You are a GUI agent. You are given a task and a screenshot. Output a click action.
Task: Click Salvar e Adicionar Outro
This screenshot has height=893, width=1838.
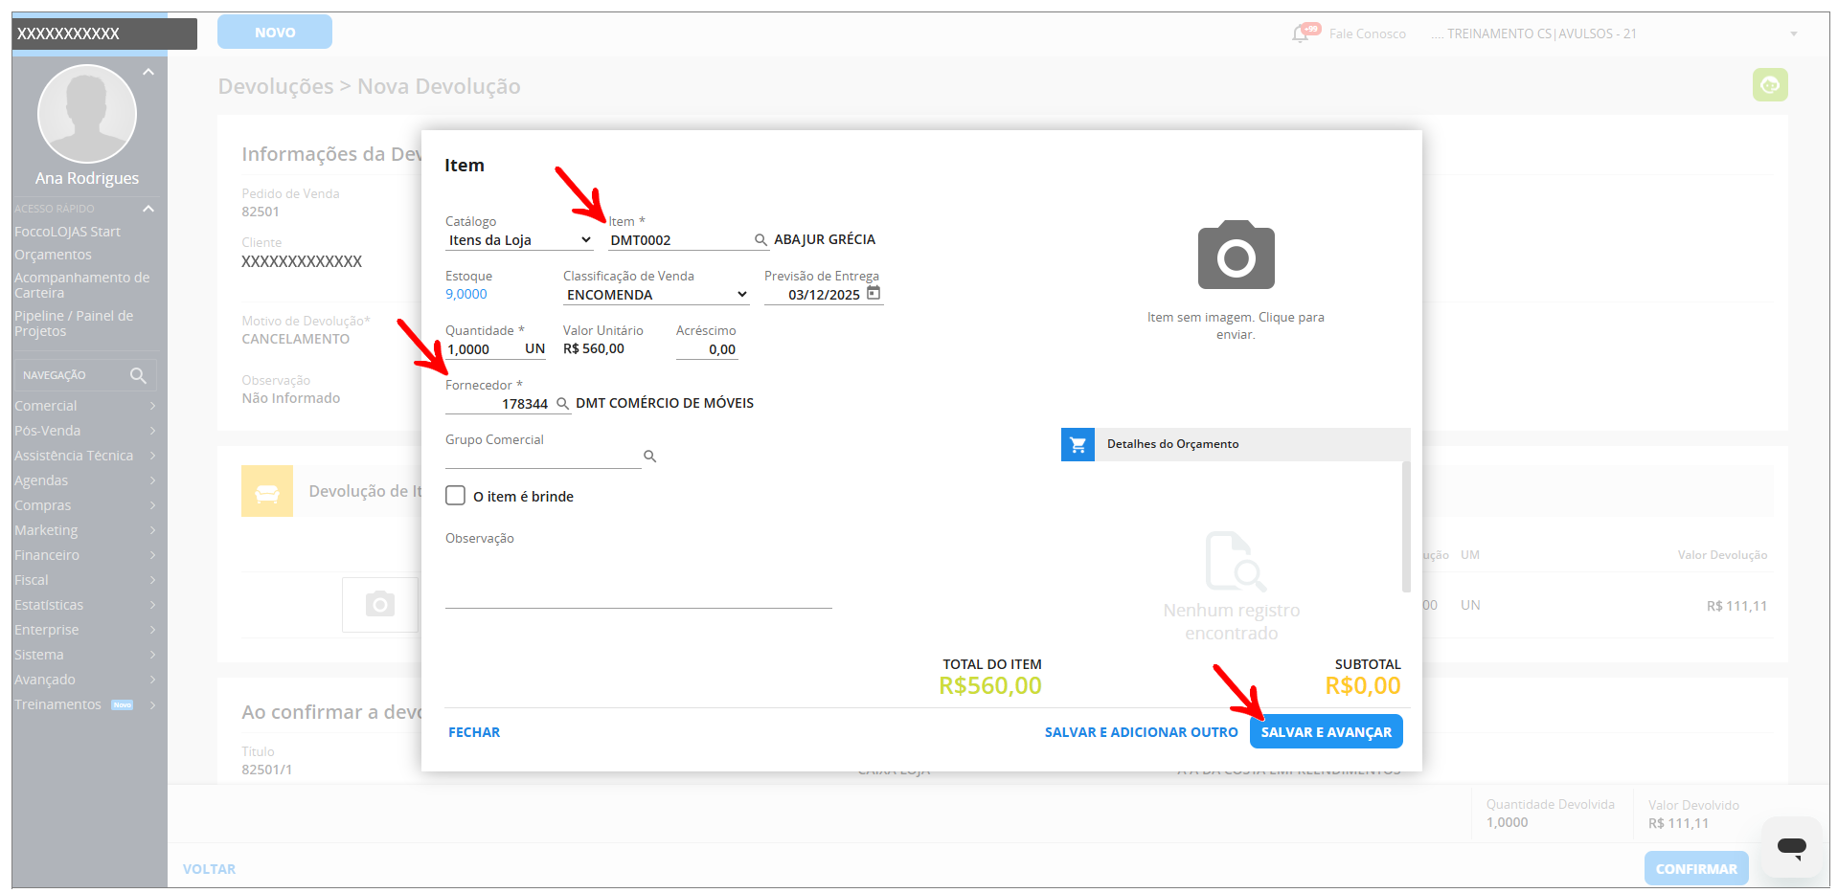[1141, 732]
